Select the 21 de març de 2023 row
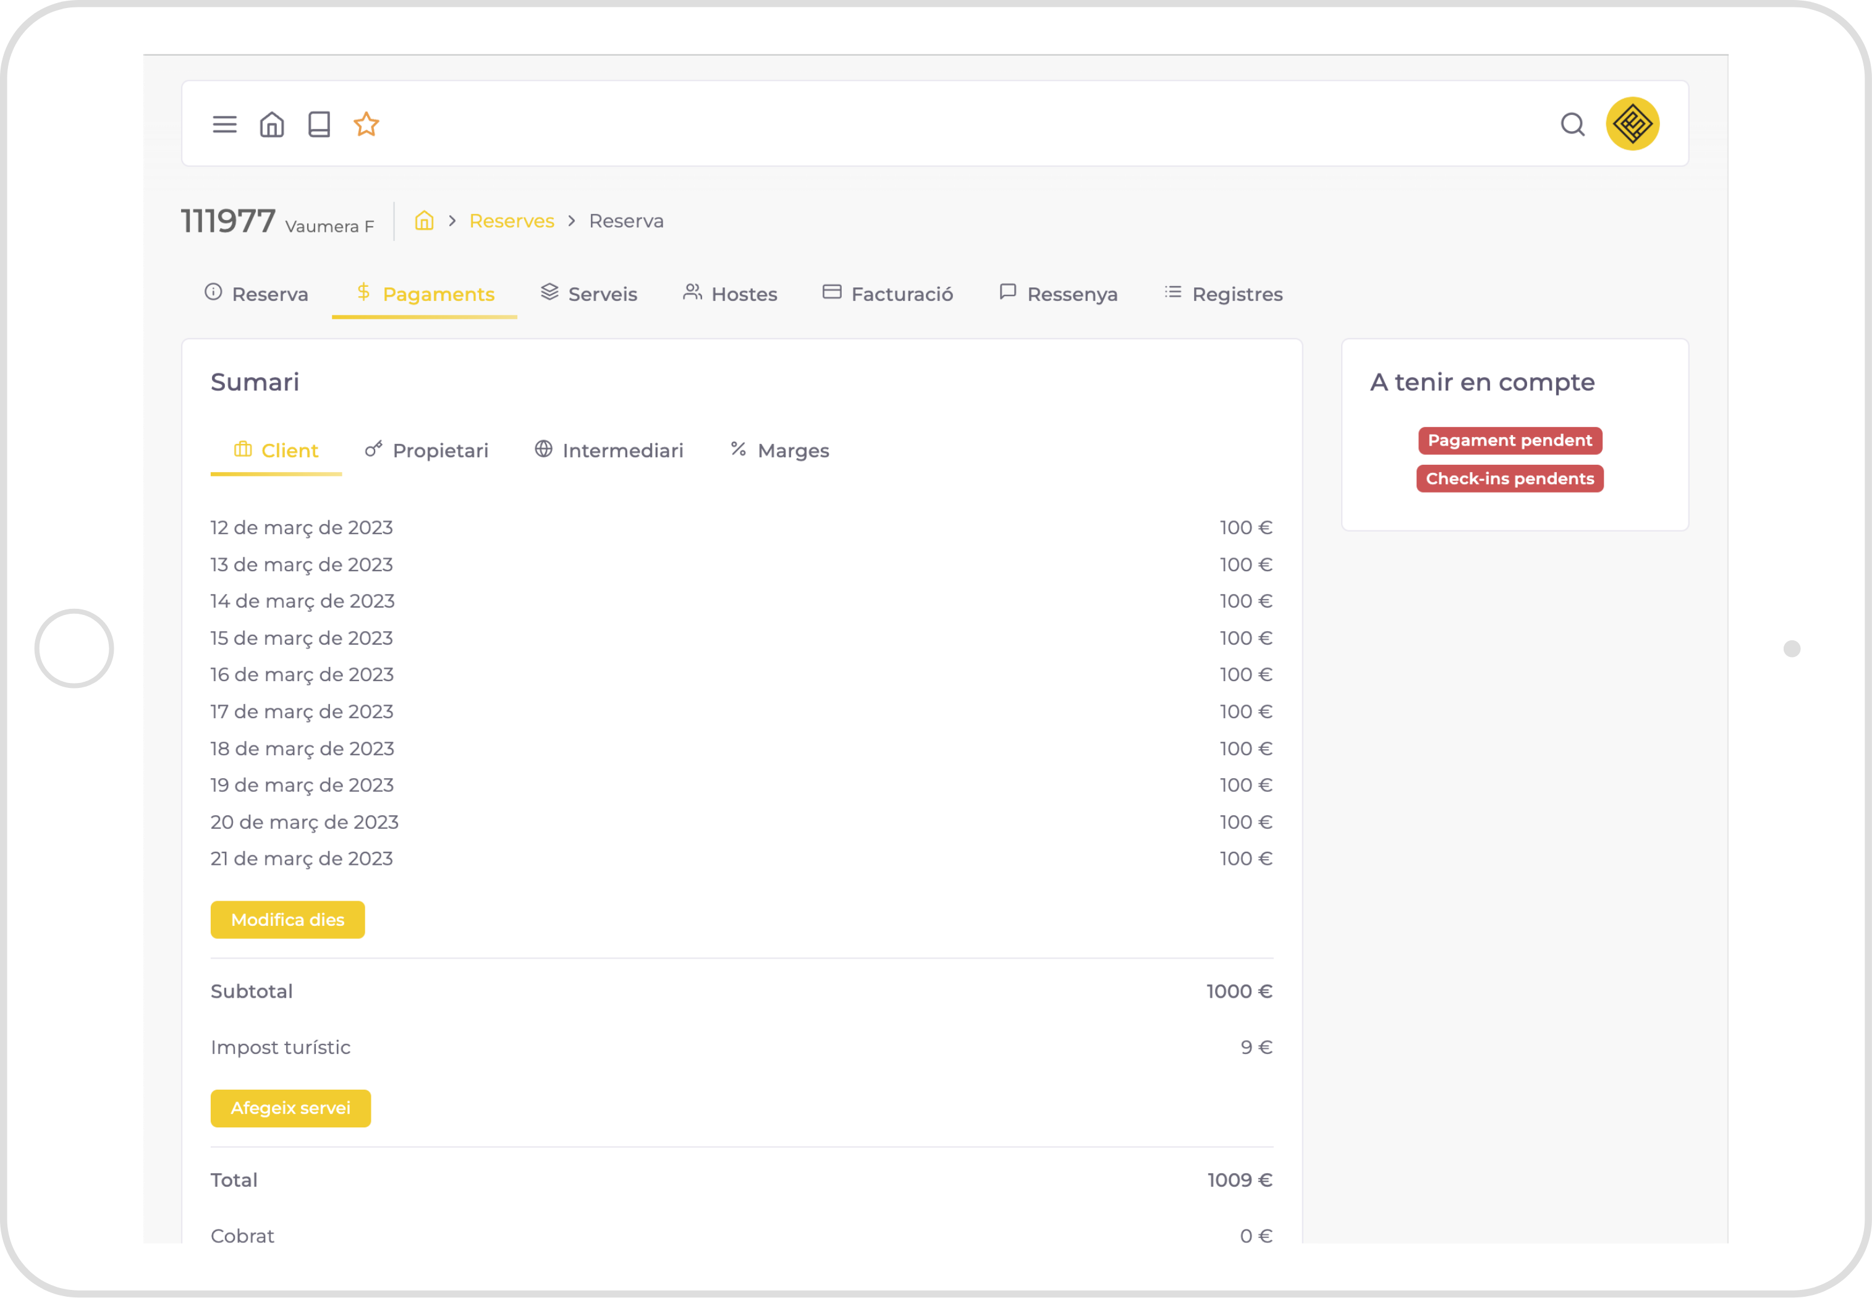 [742, 859]
